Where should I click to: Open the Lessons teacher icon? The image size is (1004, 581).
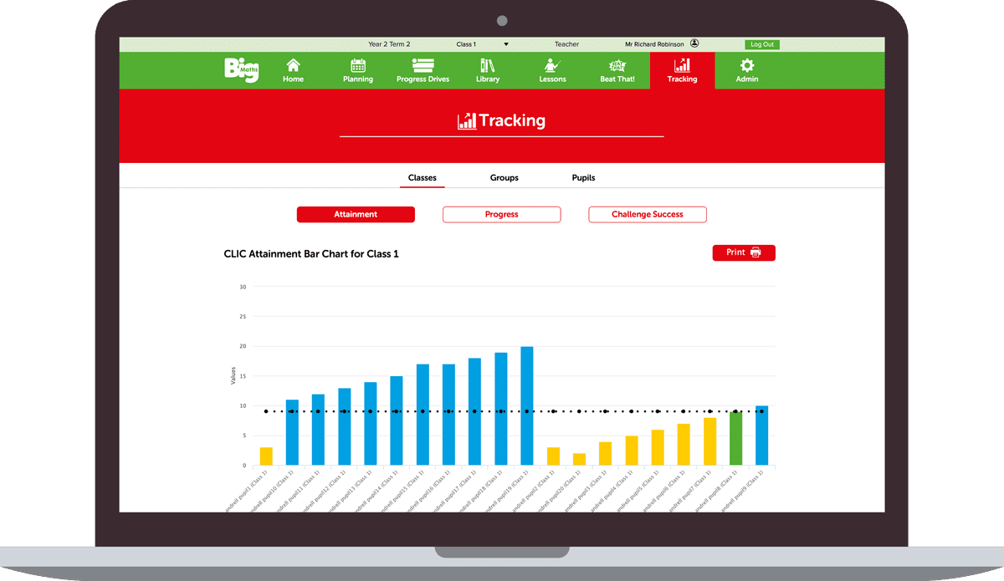point(552,66)
